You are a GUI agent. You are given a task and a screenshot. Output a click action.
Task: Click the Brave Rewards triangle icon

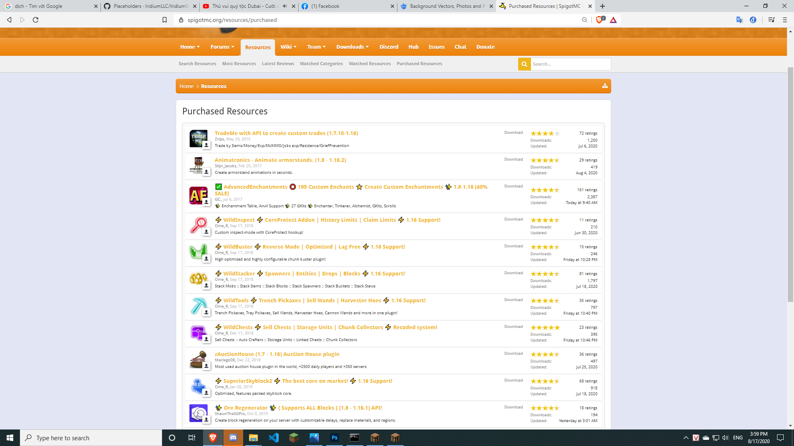click(613, 20)
